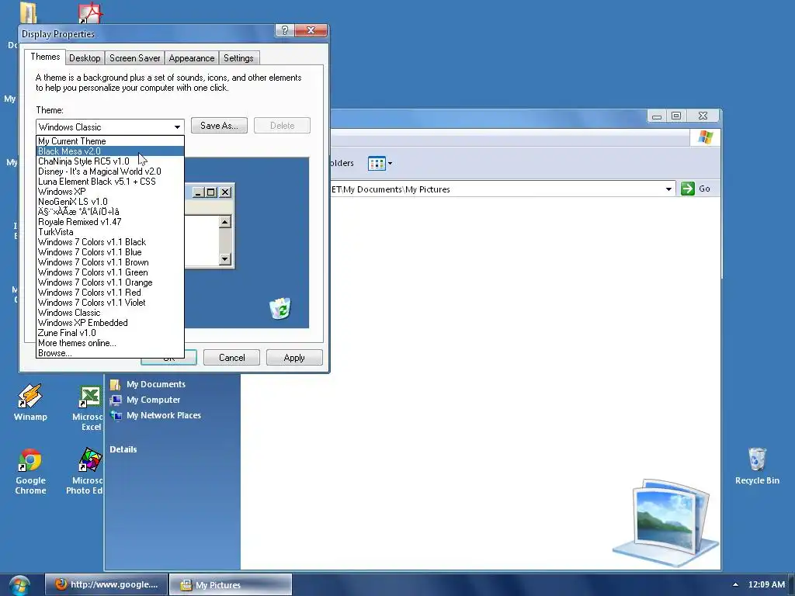
Task: Click the My Computer icon in the side panel
Action: [x=116, y=400]
